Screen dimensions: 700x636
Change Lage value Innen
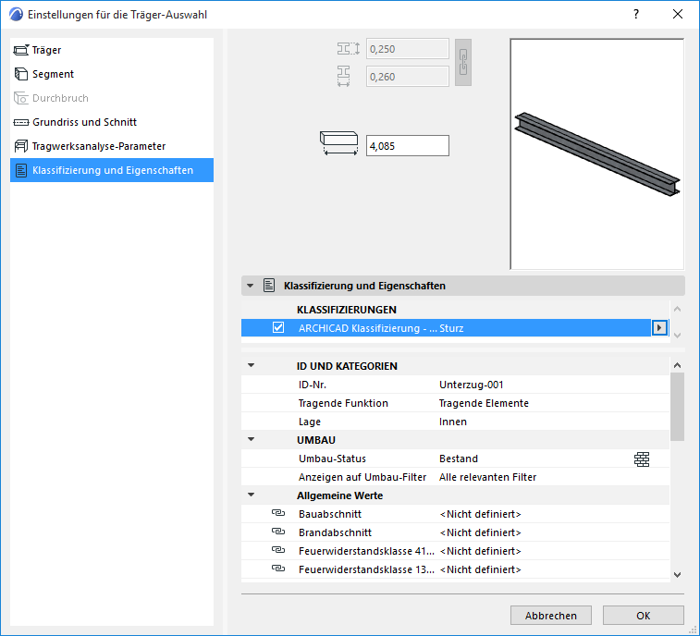pos(453,422)
